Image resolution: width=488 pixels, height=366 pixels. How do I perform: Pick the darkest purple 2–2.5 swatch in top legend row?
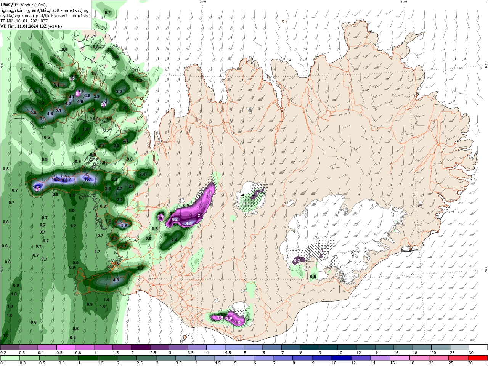141,347
